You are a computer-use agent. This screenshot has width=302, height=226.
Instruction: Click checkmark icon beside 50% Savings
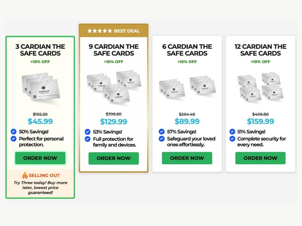pyautogui.click(x=14, y=131)
